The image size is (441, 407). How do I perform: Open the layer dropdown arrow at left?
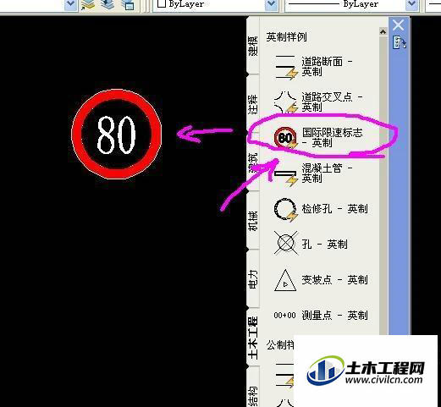pos(70,5)
